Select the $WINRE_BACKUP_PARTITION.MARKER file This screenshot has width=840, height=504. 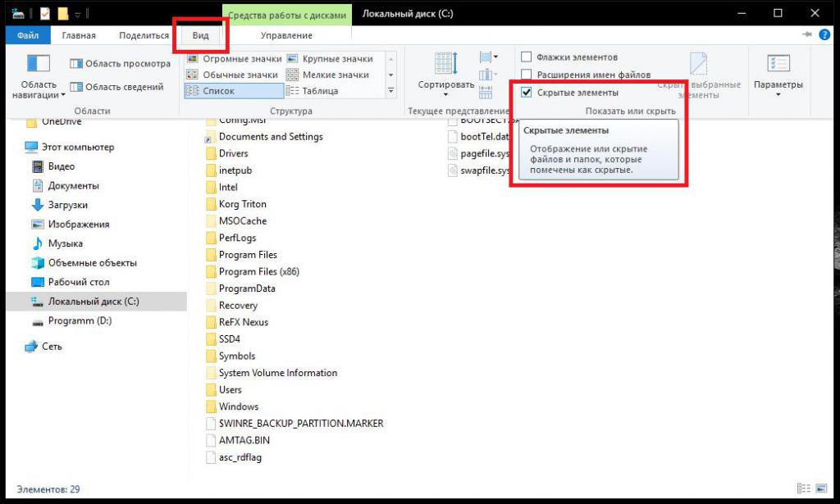tap(295, 424)
